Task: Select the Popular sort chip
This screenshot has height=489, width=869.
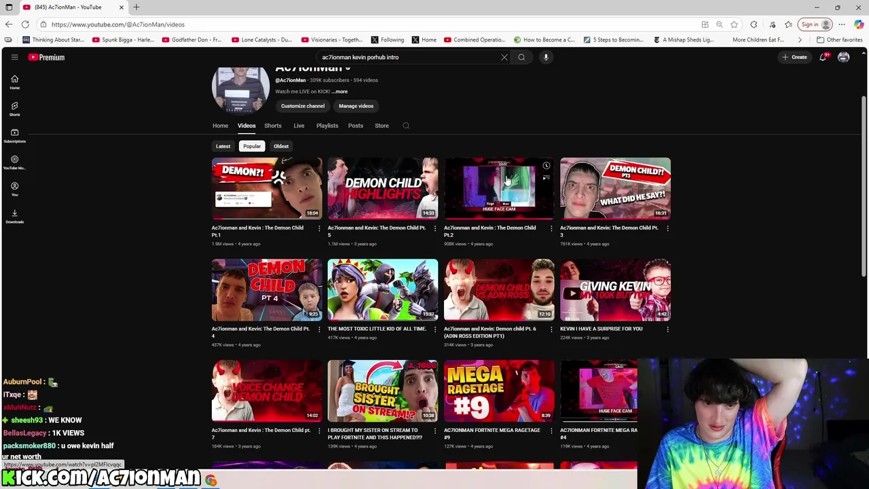Action: point(252,146)
